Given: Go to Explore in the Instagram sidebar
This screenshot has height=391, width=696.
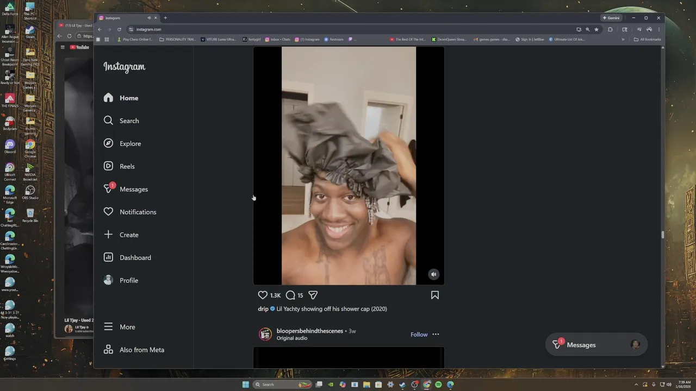Looking at the screenshot, I should (x=122, y=143).
